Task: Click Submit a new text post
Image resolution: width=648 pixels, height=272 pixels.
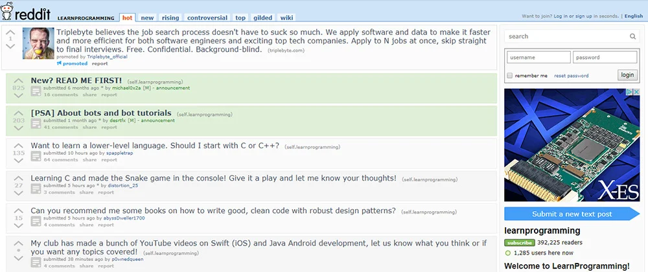Action: coord(572,214)
